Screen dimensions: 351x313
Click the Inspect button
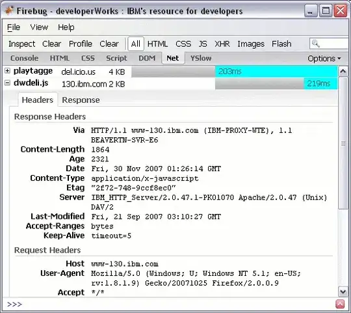coord(21,44)
